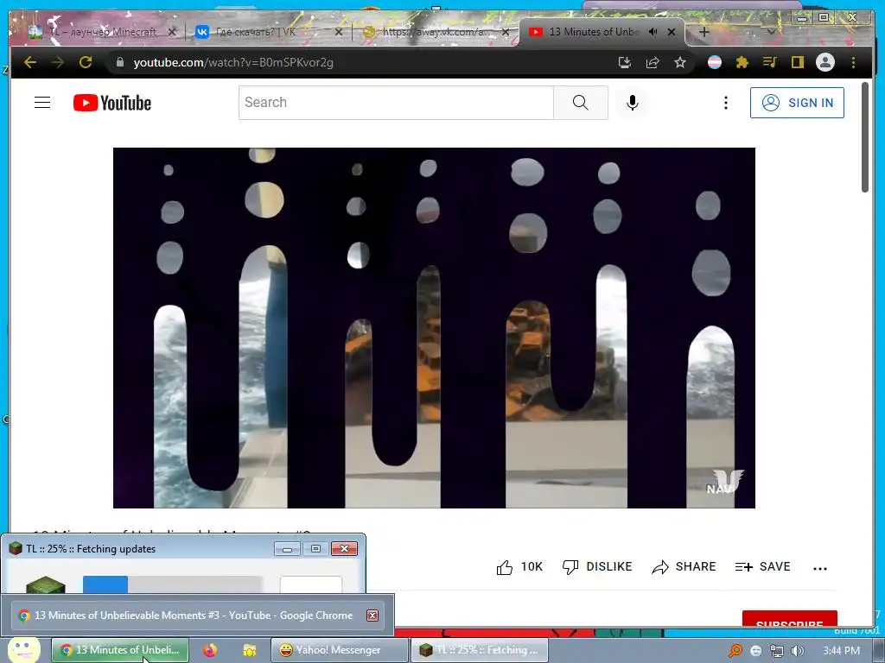Open more video actions ellipsis
This screenshot has width=885, height=663.
pyautogui.click(x=819, y=568)
